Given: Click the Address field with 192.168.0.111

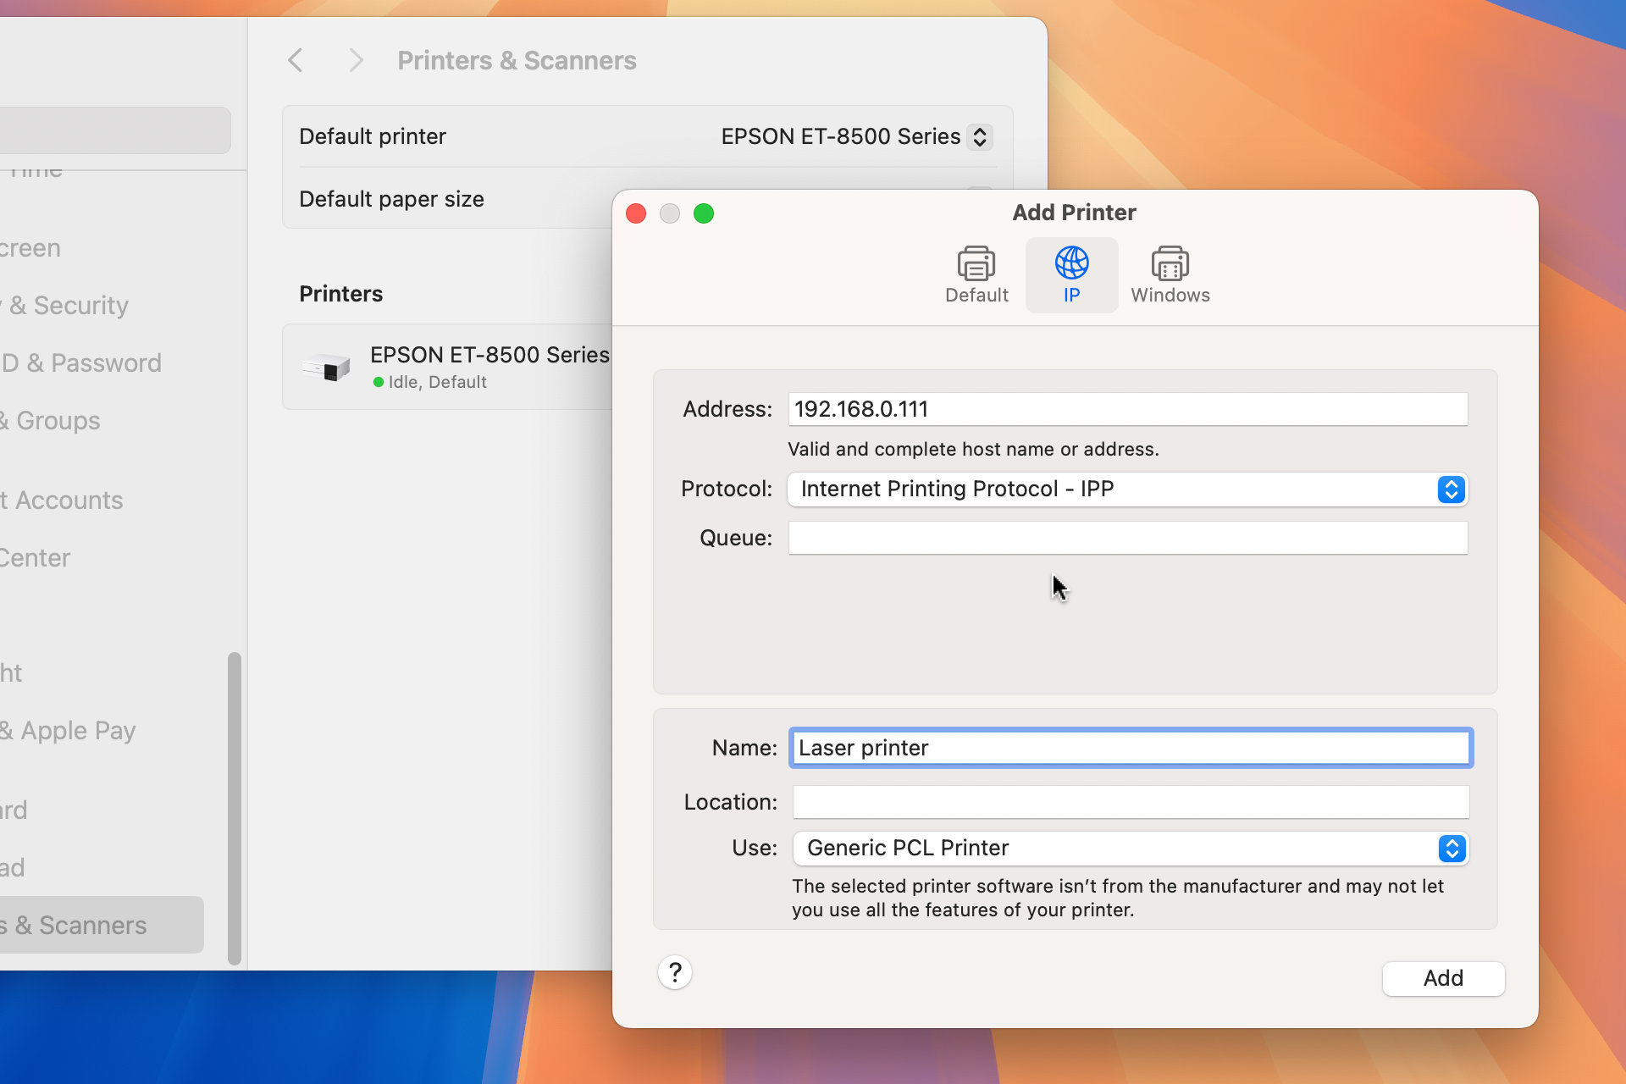Looking at the screenshot, I should pos(1127,409).
